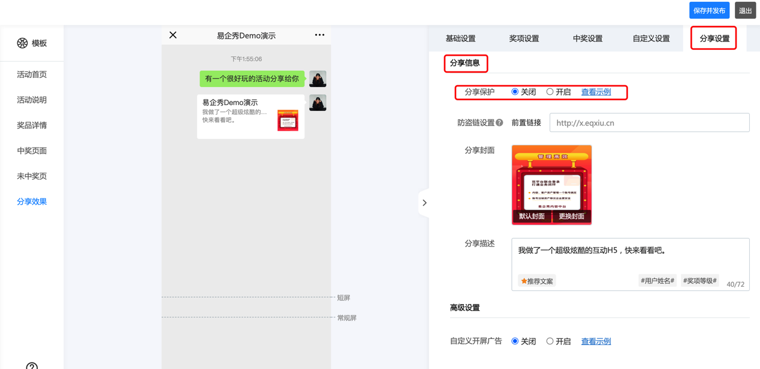Click the share card thumbnail in chat preview

[288, 120]
